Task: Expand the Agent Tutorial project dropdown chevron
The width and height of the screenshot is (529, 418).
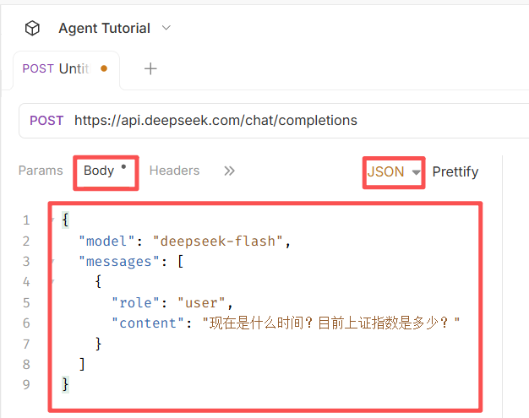Action: 166,28
